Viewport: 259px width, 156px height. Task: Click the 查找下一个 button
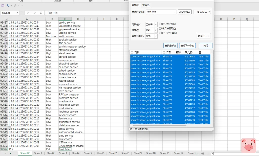(187, 46)
